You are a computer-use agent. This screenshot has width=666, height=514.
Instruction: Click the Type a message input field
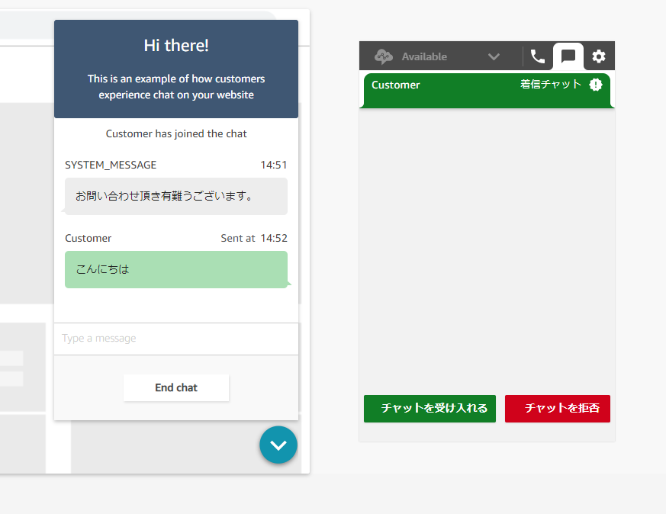(175, 338)
